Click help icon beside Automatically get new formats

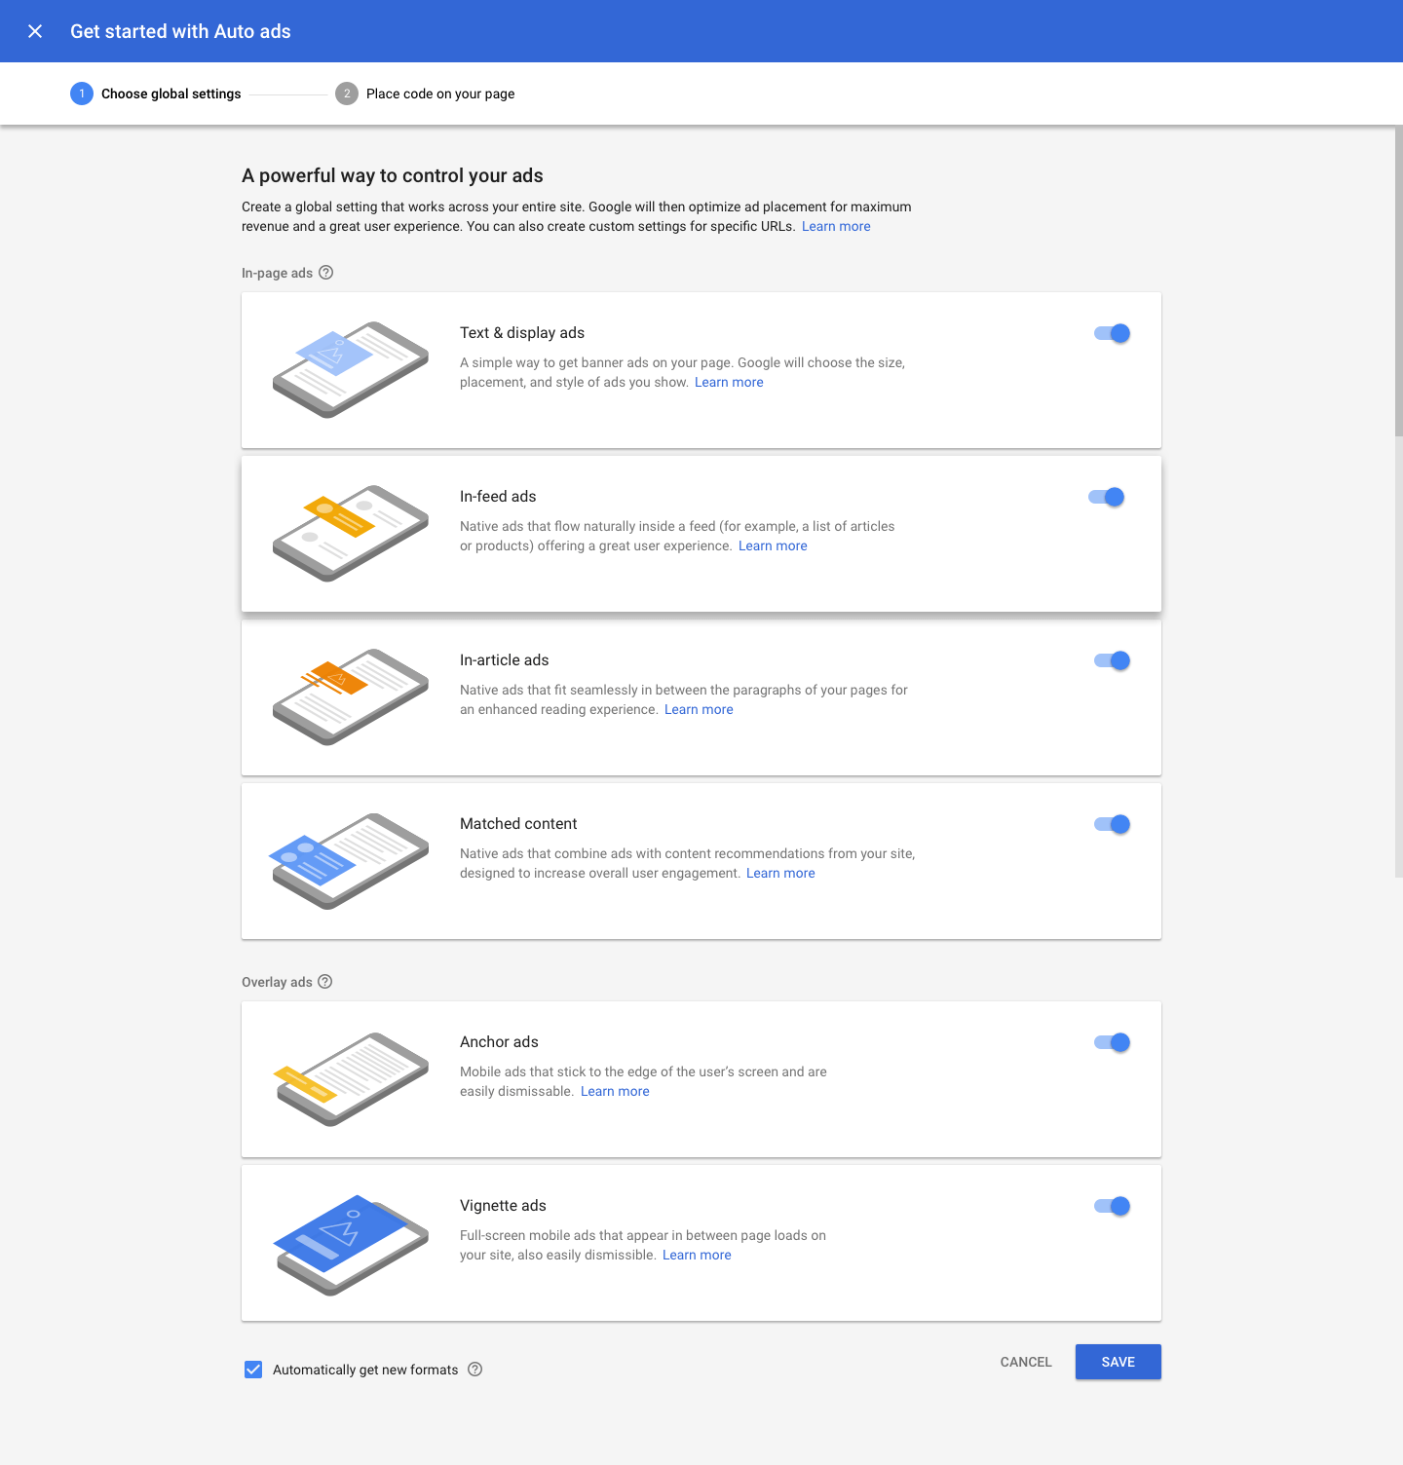(475, 1370)
